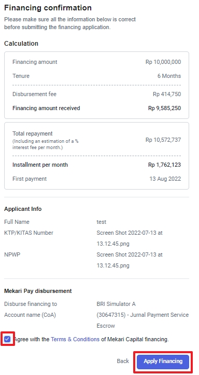Click the NPWP screenshot filename

130,260
